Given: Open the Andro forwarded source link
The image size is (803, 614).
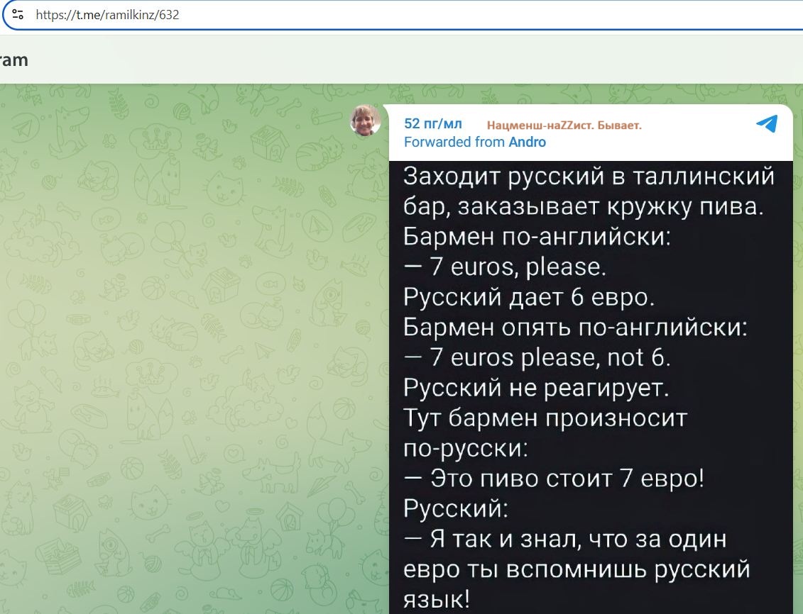Looking at the screenshot, I should [527, 142].
